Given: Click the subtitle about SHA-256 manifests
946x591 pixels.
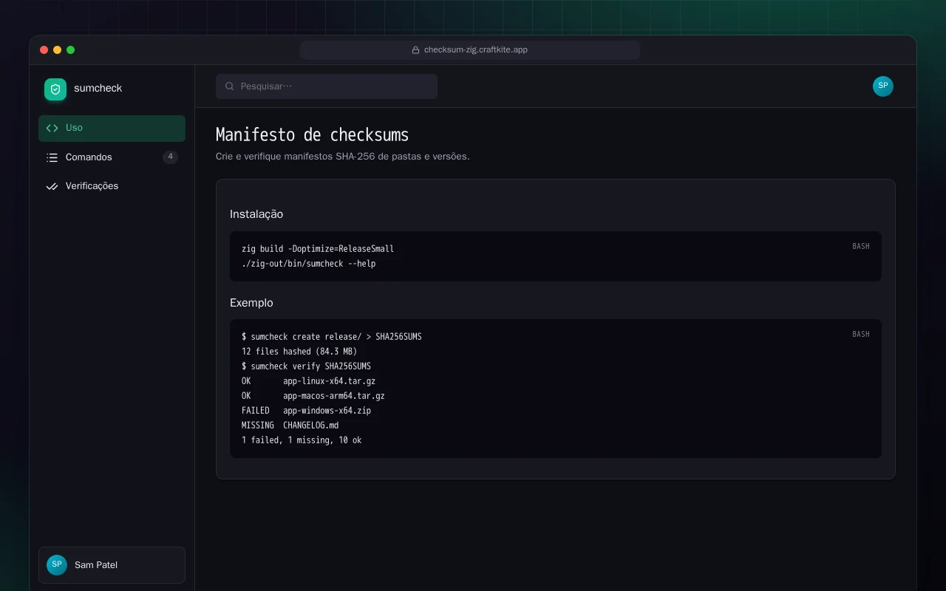Looking at the screenshot, I should pyautogui.click(x=343, y=157).
